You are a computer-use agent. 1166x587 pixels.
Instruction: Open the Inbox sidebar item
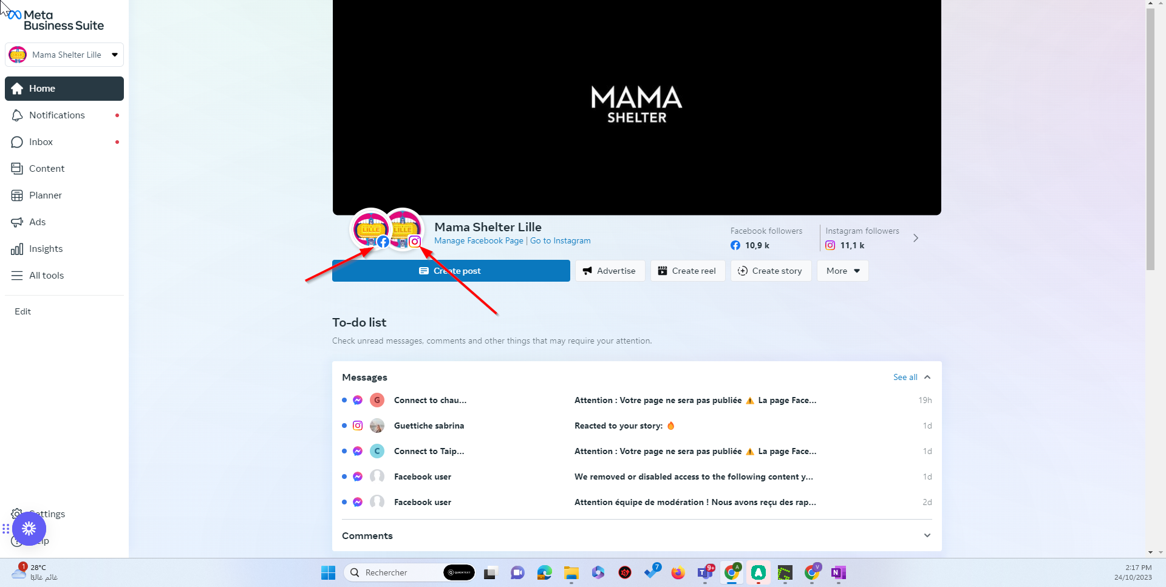[x=41, y=142]
